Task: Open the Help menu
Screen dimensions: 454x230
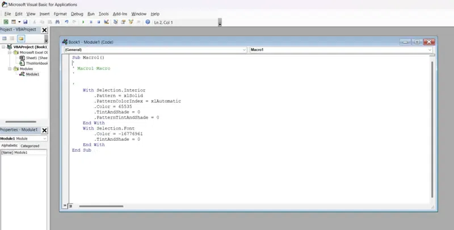Action: pos(155,14)
